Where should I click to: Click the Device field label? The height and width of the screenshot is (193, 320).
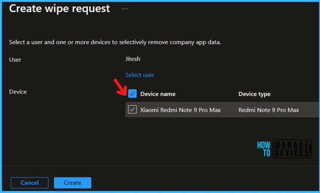(x=18, y=92)
